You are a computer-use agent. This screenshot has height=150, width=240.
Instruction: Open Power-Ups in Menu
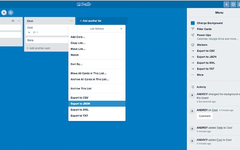point(204,35)
